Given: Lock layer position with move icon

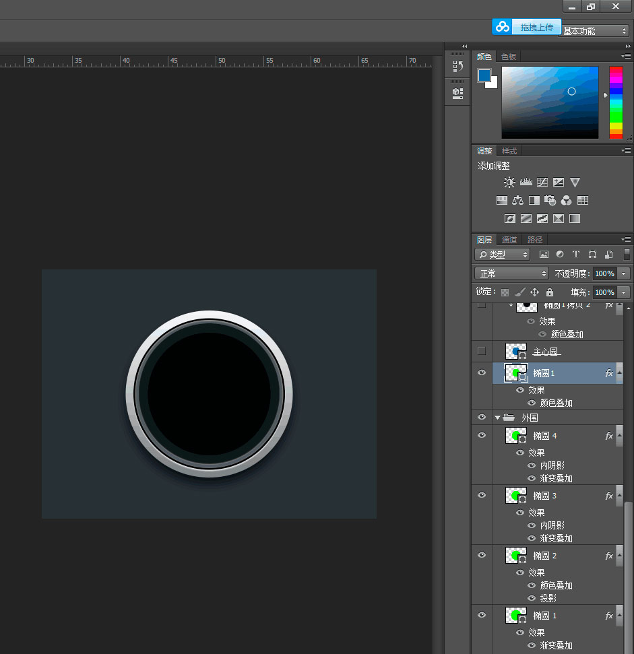Looking at the screenshot, I should 535,292.
